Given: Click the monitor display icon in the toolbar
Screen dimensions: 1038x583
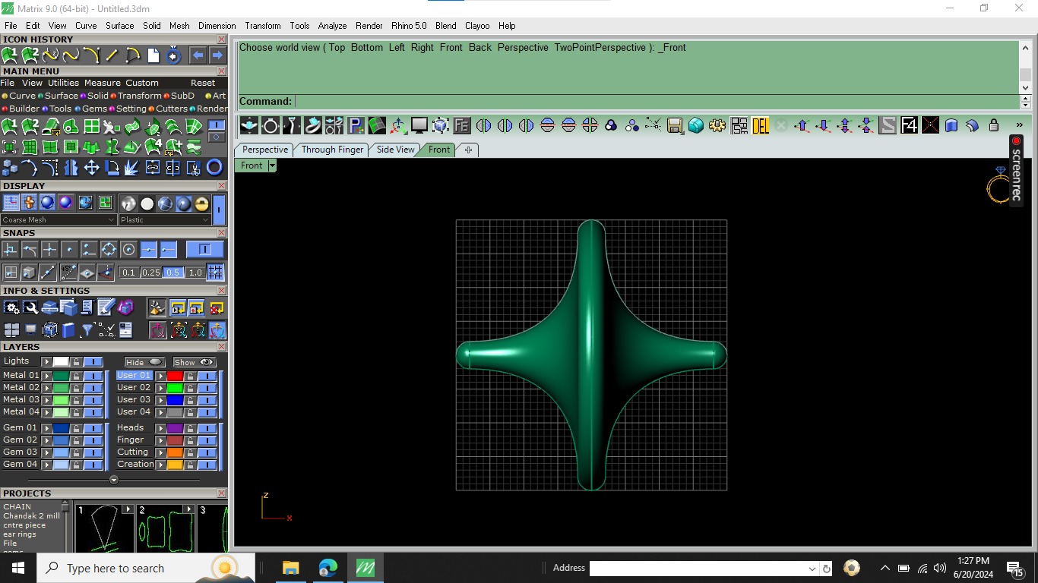Looking at the screenshot, I should pyautogui.click(x=419, y=125).
